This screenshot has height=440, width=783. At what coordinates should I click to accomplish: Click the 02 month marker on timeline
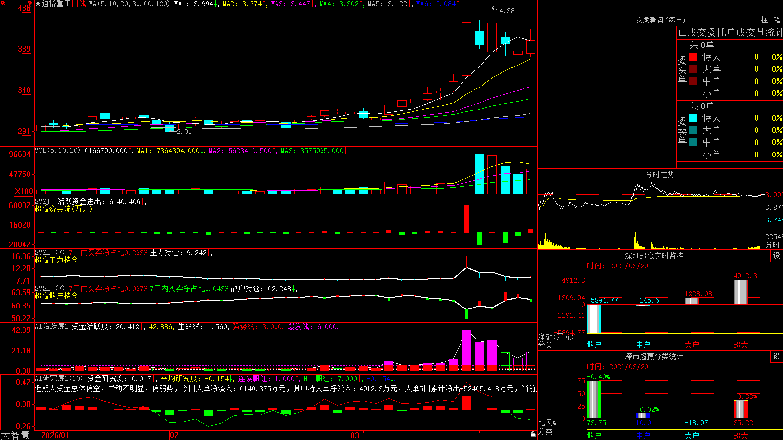[174, 435]
